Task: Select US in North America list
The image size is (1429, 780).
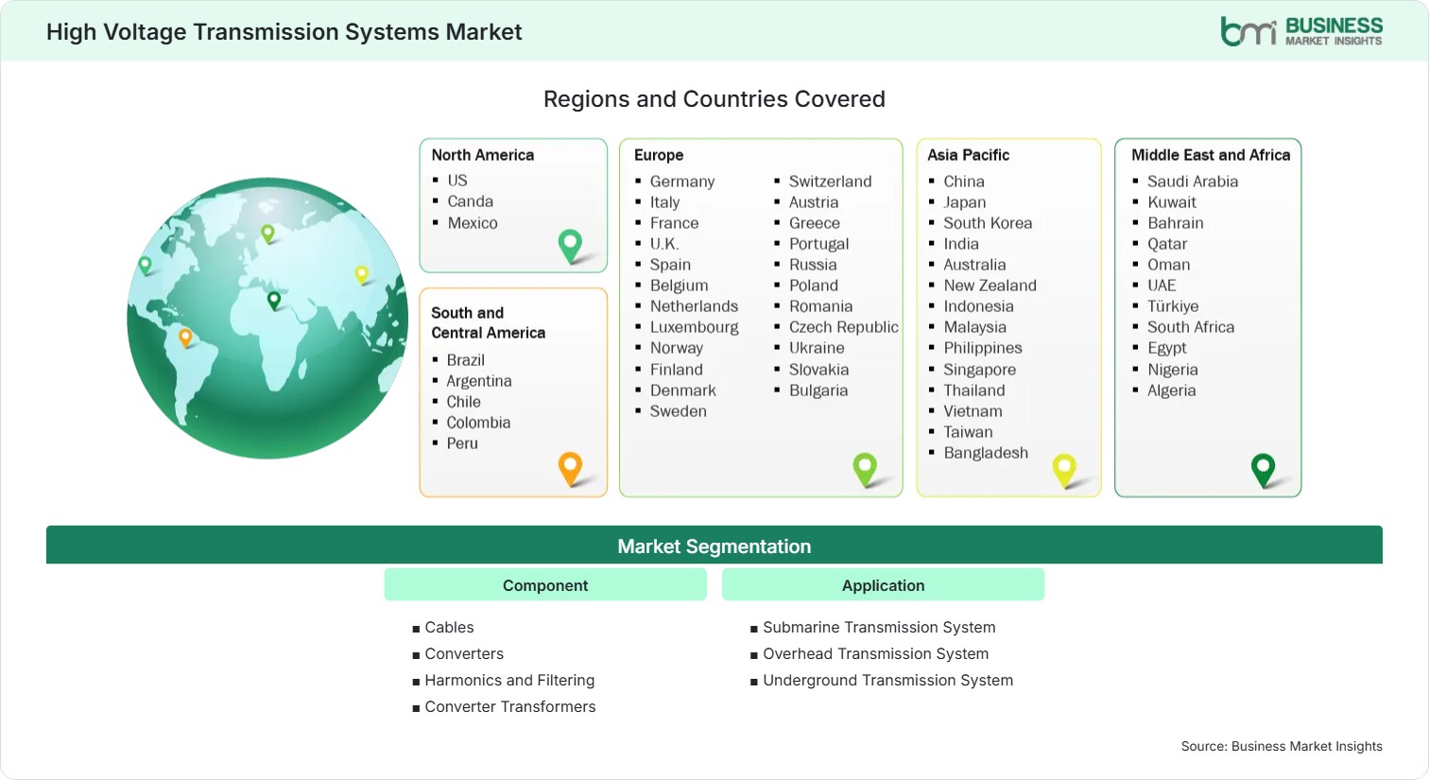Action: tap(457, 181)
